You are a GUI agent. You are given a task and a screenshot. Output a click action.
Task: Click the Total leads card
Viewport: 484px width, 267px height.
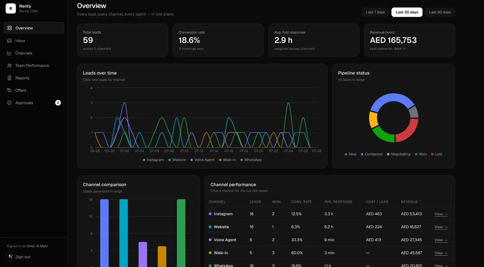(122, 40)
